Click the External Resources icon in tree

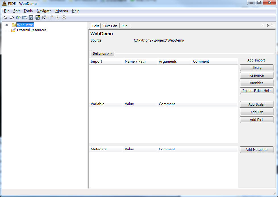(x=14, y=30)
